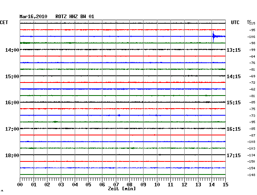Click the DC offset value -69
Viewport: 257px width, 195px height.
pos(252,76)
